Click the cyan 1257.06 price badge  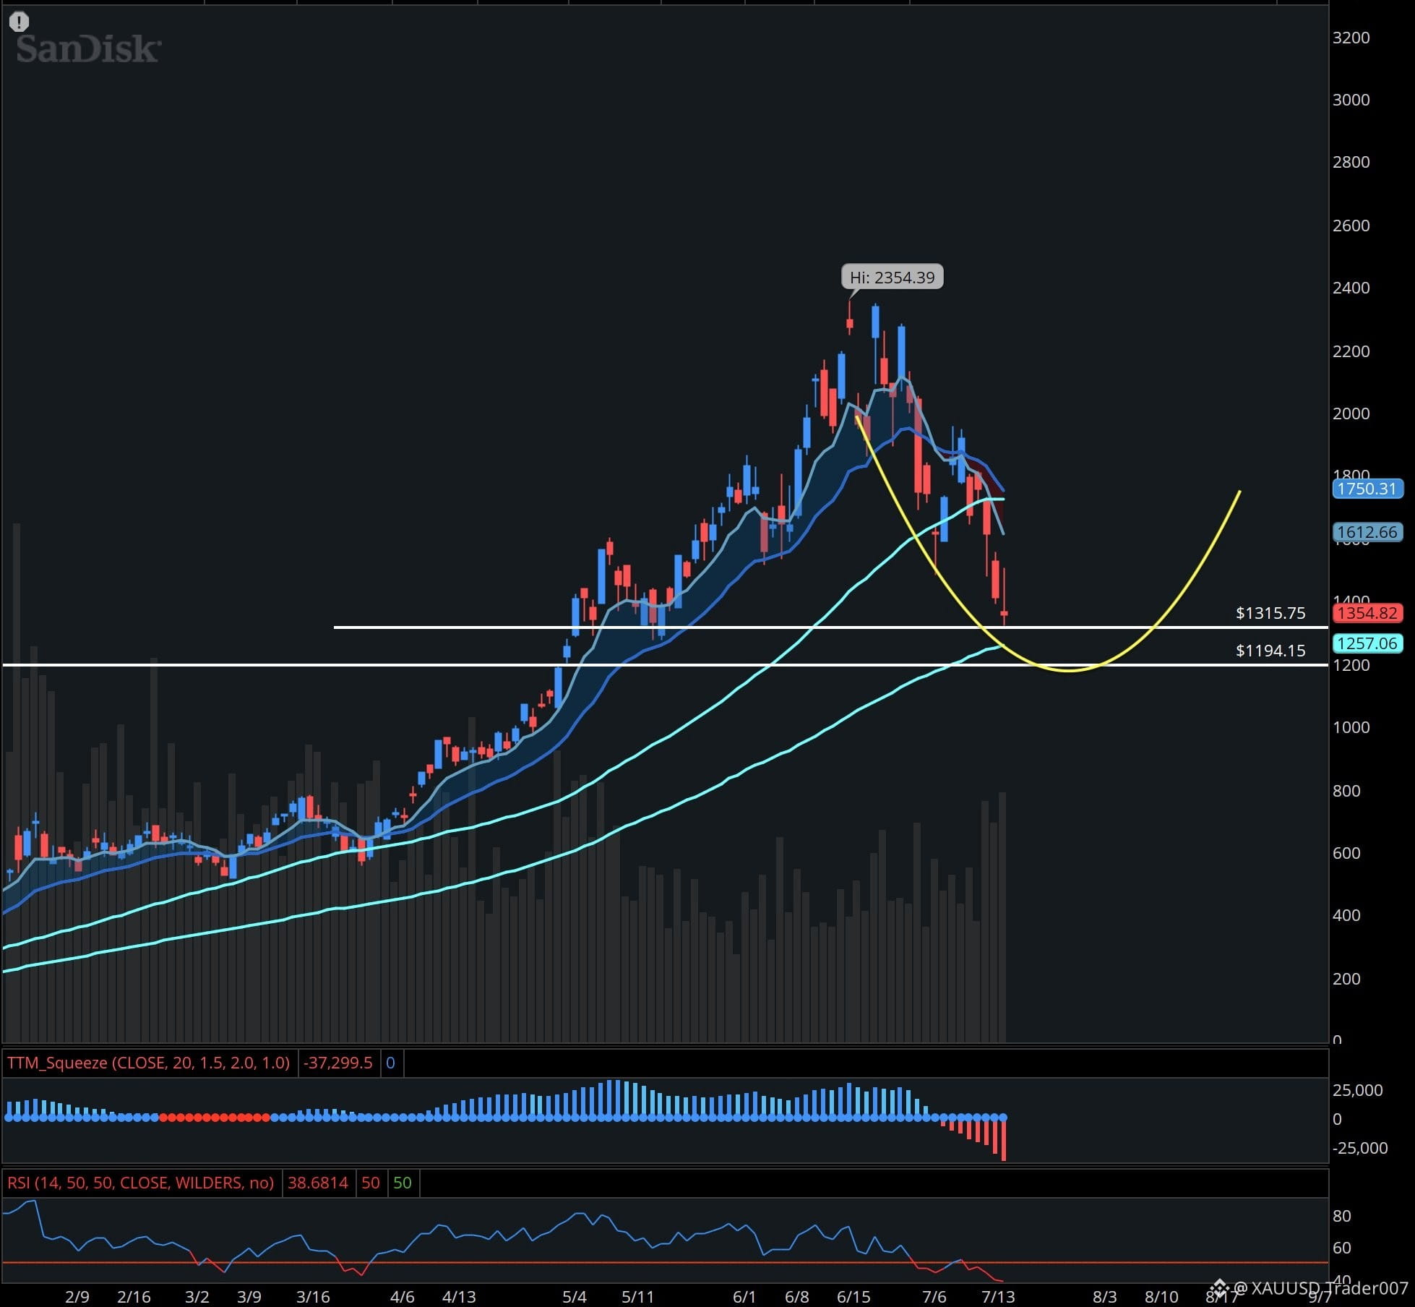(x=1367, y=643)
